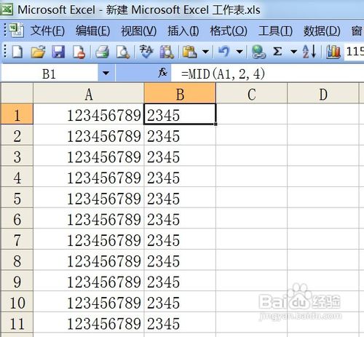Open a file with the Open folder icon
This screenshot has height=337, width=364.
coord(38,52)
